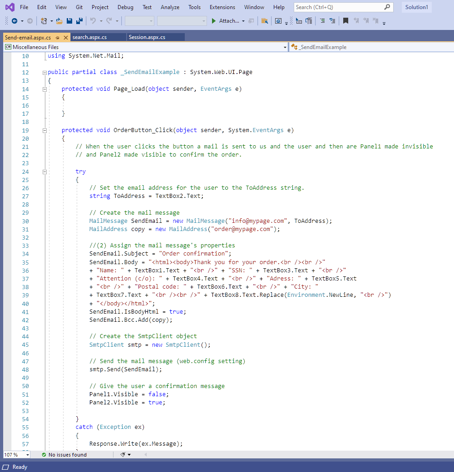
Task: Close the Send-email.aspx.cs tab
Action: point(66,38)
